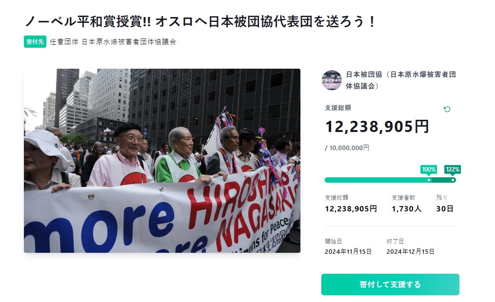The width and height of the screenshot is (495, 302).
Task: Click the 任意団体 日本原水爆被害者団体協議会 recipient link
Action: [x=113, y=41]
